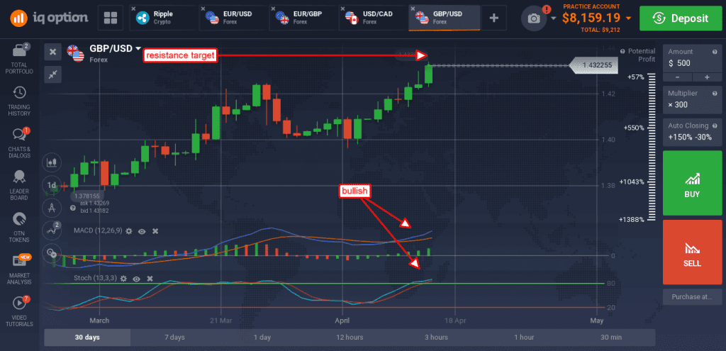The height and width of the screenshot is (351, 726).
Task: Switch to the USD/CAD Forex tab
Action: point(372,18)
